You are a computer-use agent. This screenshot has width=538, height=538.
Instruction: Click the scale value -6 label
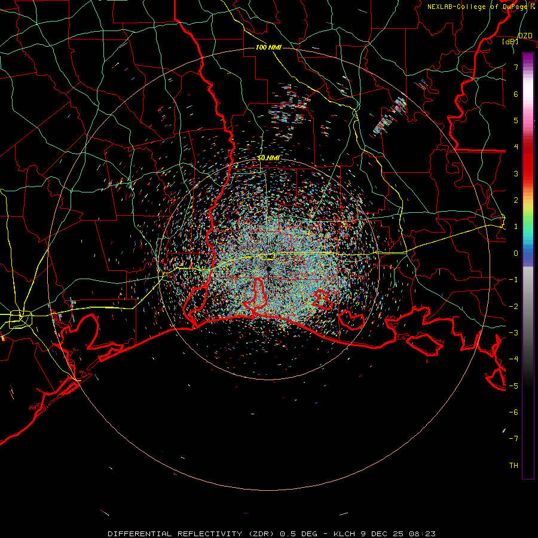pos(513,412)
